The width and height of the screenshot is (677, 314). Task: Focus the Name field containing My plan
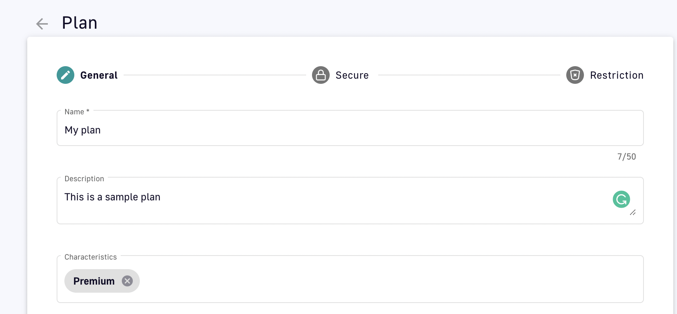pos(350,128)
